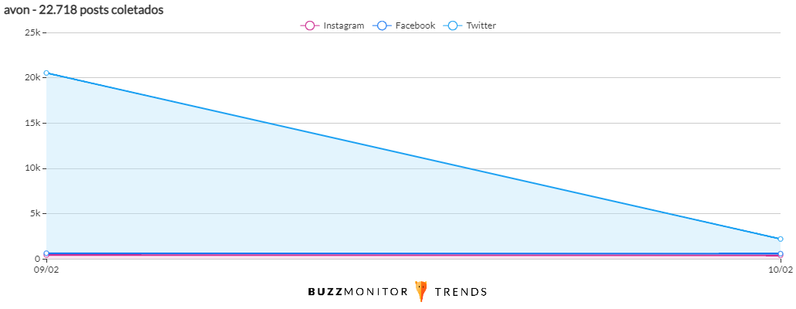This screenshot has height=309, width=796.
Task: Click the 20k y-axis label
Action: (x=32, y=78)
